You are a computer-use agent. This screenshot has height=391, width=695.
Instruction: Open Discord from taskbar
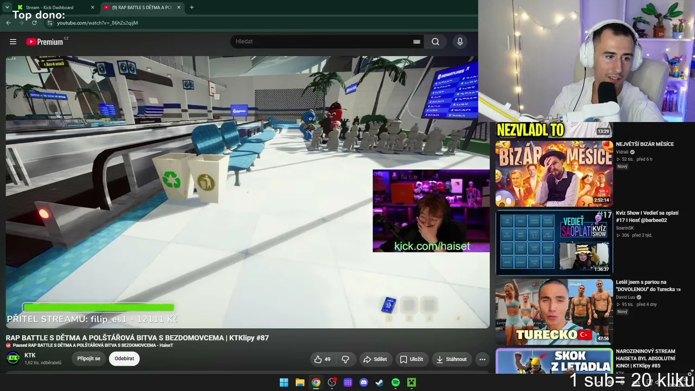coord(364,382)
